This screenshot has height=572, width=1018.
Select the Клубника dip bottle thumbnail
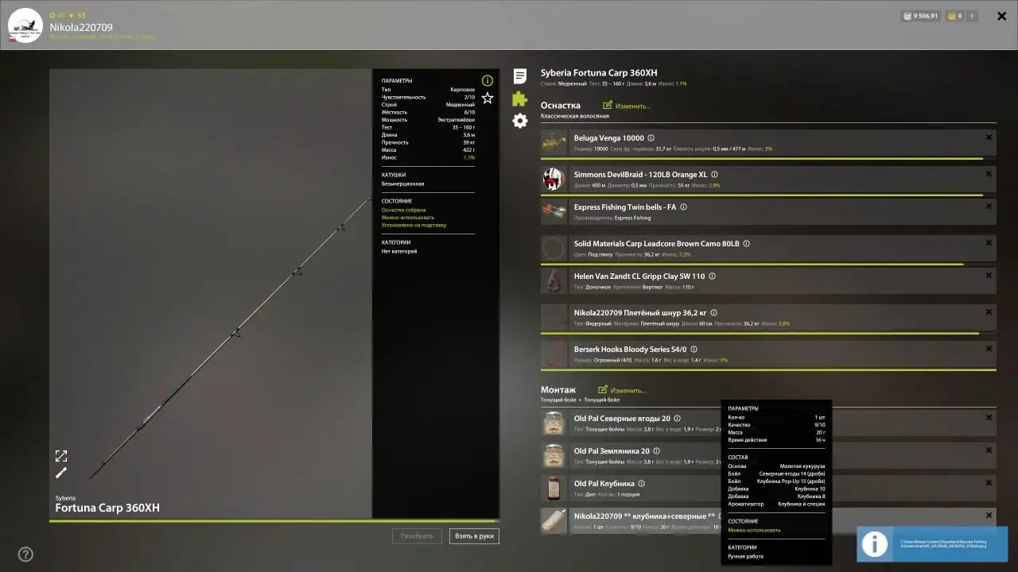(554, 489)
